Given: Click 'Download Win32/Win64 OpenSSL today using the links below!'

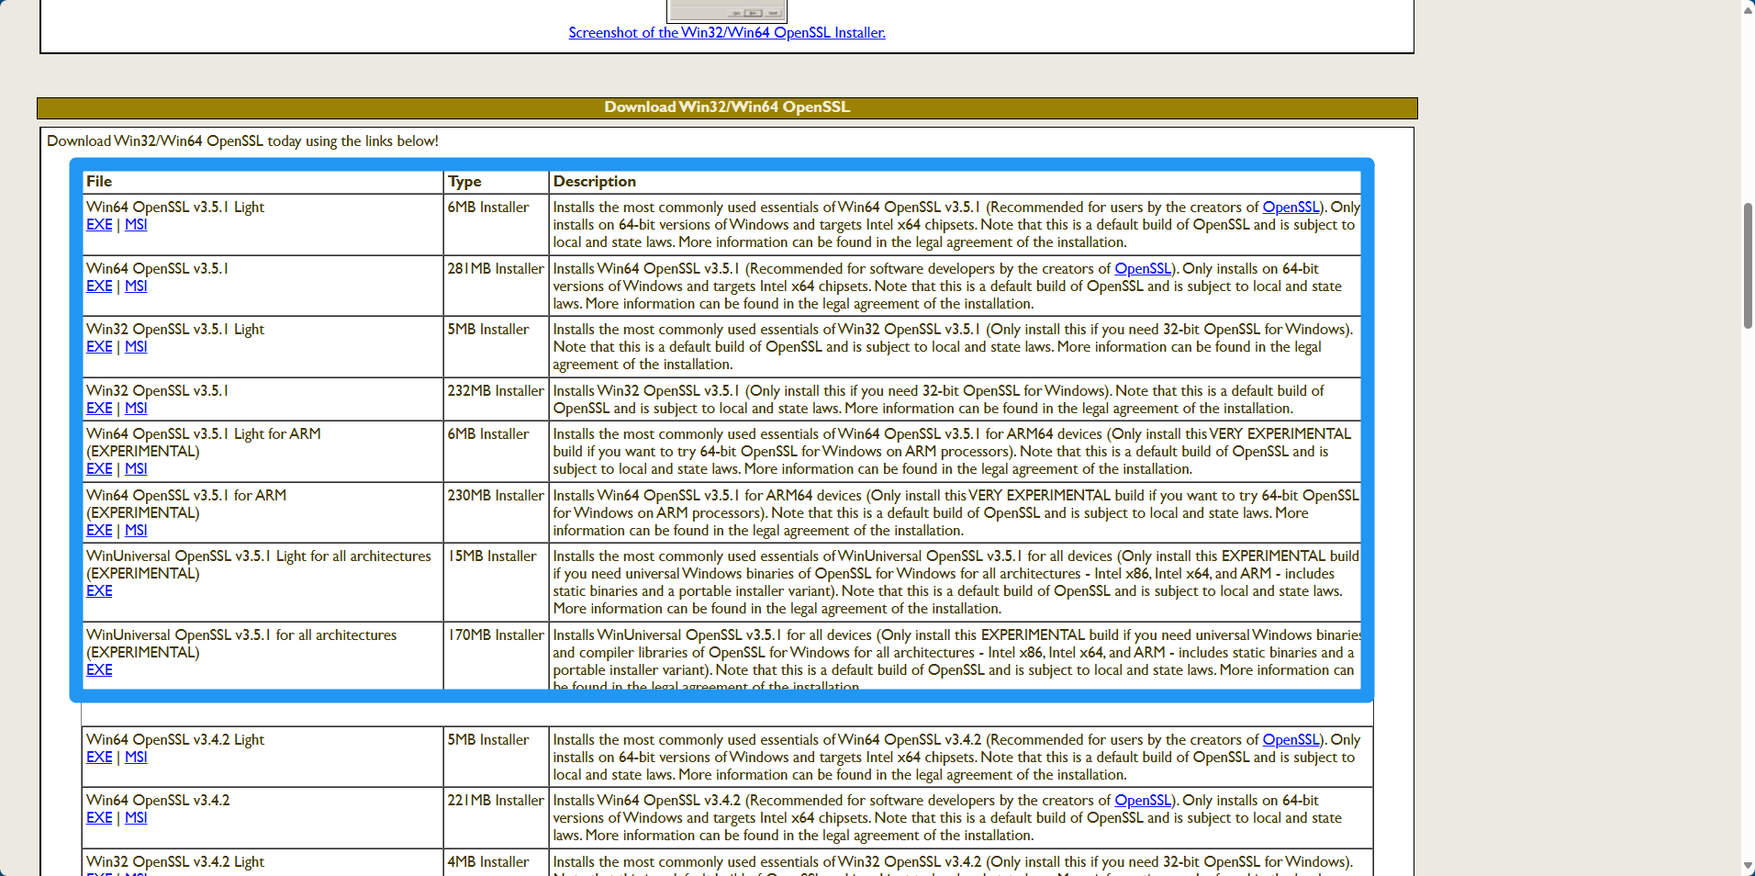Looking at the screenshot, I should pyautogui.click(x=243, y=140).
